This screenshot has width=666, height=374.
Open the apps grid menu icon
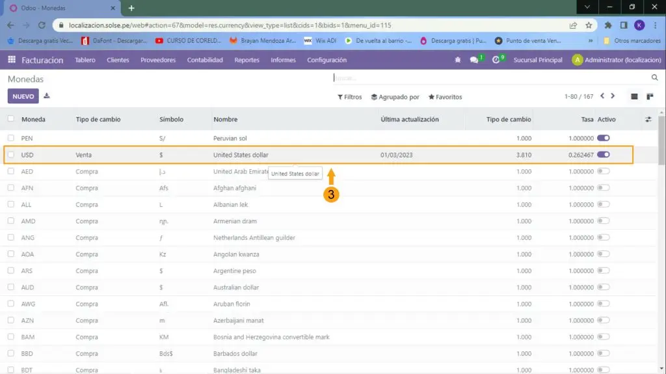point(12,60)
